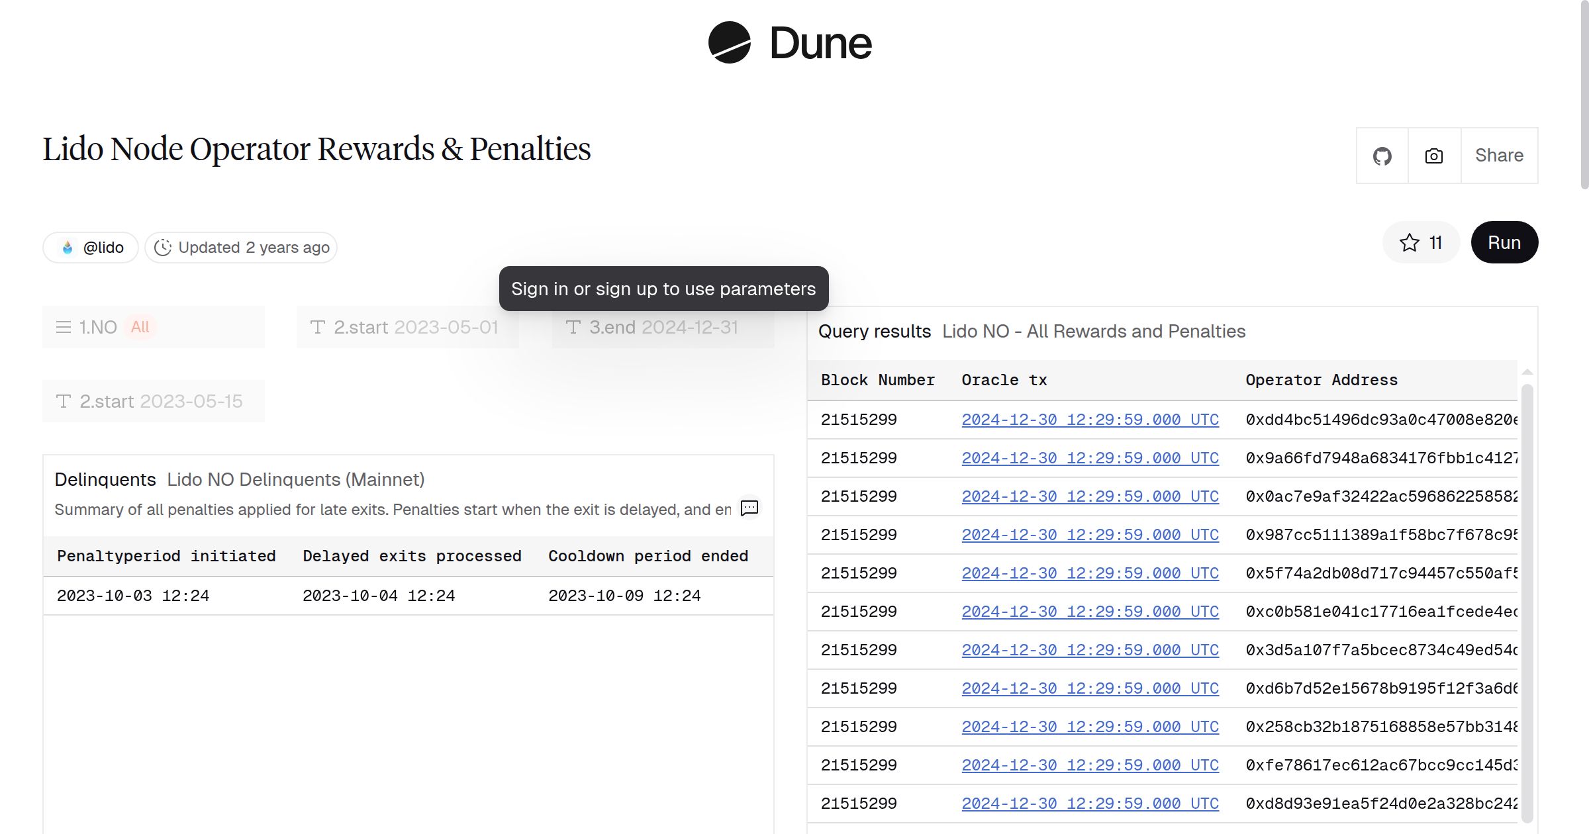The image size is (1589, 834).
Task: Click the 2.start 2023-05-01 parameter field
Action: 407,327
